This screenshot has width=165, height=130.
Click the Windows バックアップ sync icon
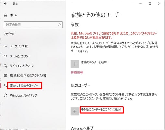coord(5,95)
